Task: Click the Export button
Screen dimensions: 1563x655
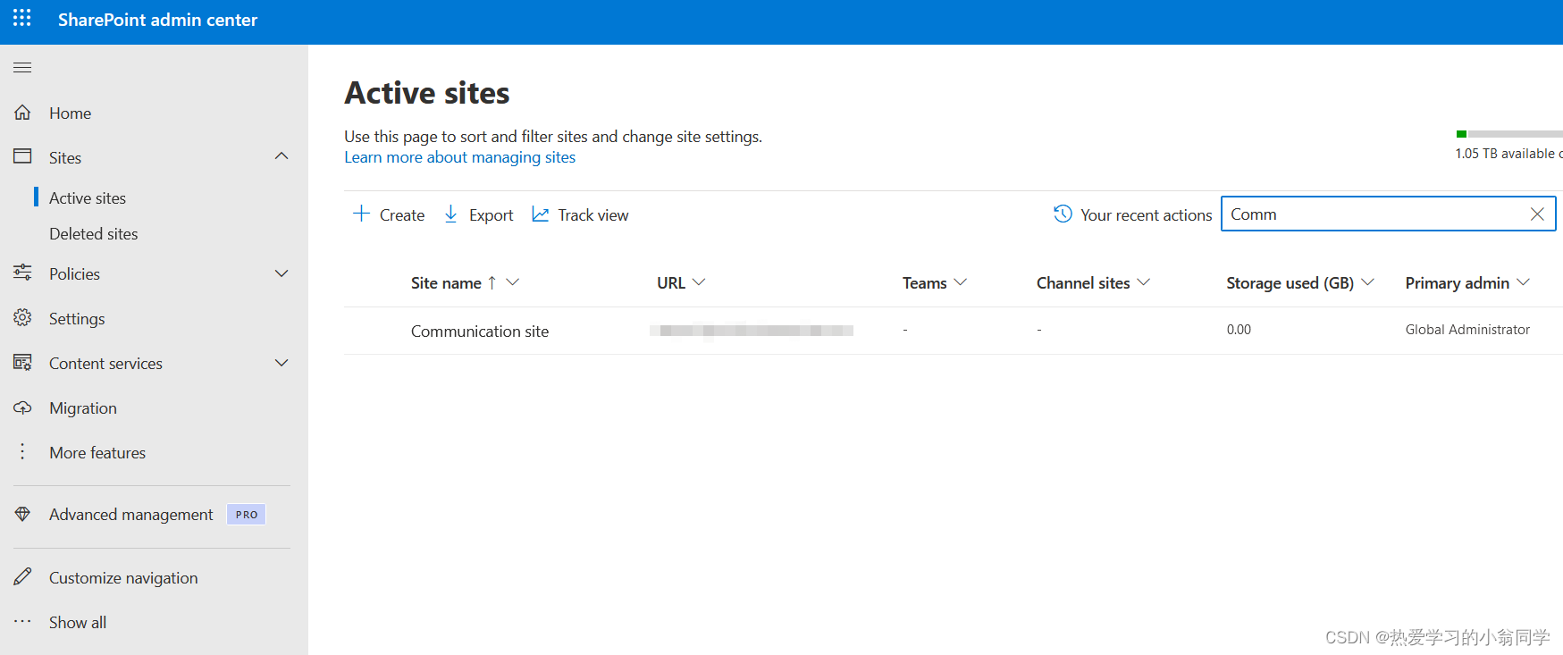Action: pyautogui.click(x=478, y=214)
